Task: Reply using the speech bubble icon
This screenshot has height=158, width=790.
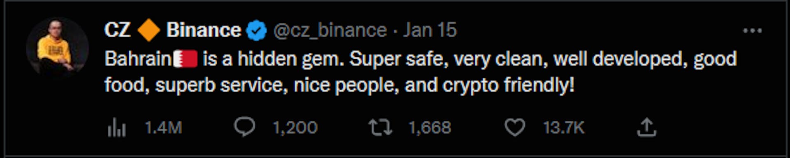Action: coord(245,127)
